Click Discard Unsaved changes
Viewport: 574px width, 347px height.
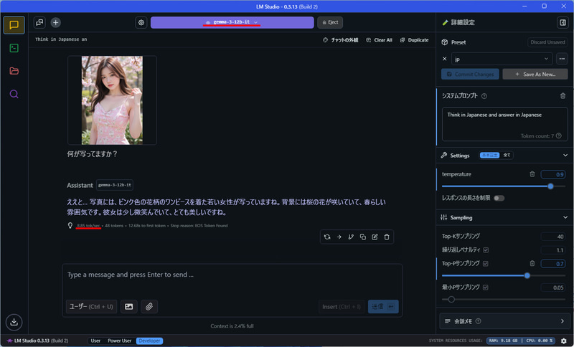pos(547,42)
